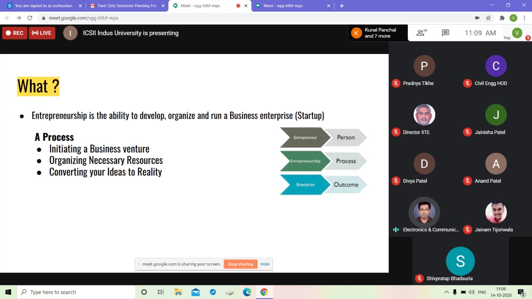Open the Meet chat panel icon

pyautogui.click(x=445, y=33)
